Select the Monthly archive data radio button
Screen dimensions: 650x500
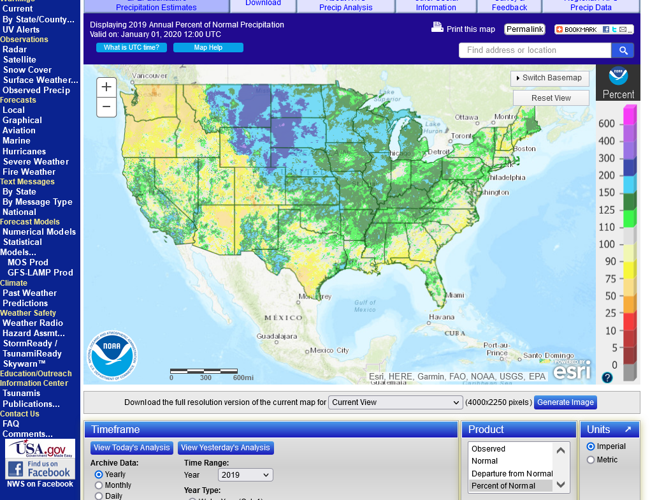[99, 485]
